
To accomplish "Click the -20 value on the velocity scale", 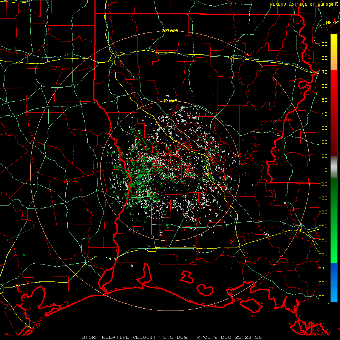I will point(323,198).
